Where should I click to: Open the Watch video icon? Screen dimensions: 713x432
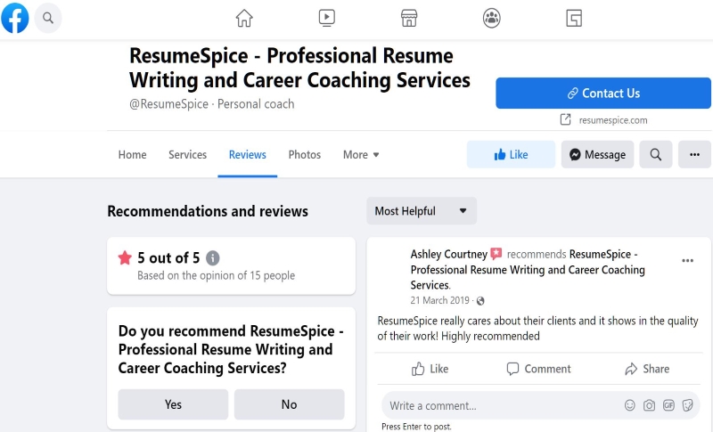pyautogui.click(x=326, y=18)
